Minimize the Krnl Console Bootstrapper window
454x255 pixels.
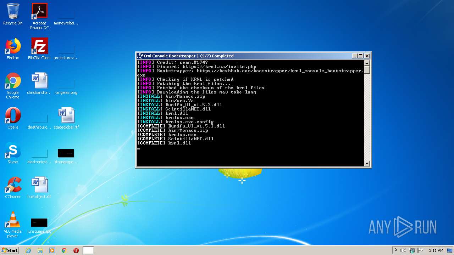tap(355, 56)
